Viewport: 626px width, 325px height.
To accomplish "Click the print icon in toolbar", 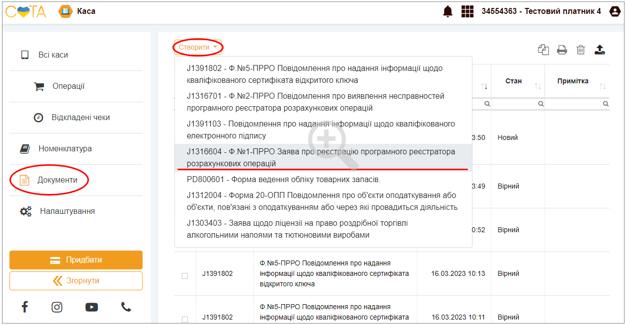I will tap(562, 49).
